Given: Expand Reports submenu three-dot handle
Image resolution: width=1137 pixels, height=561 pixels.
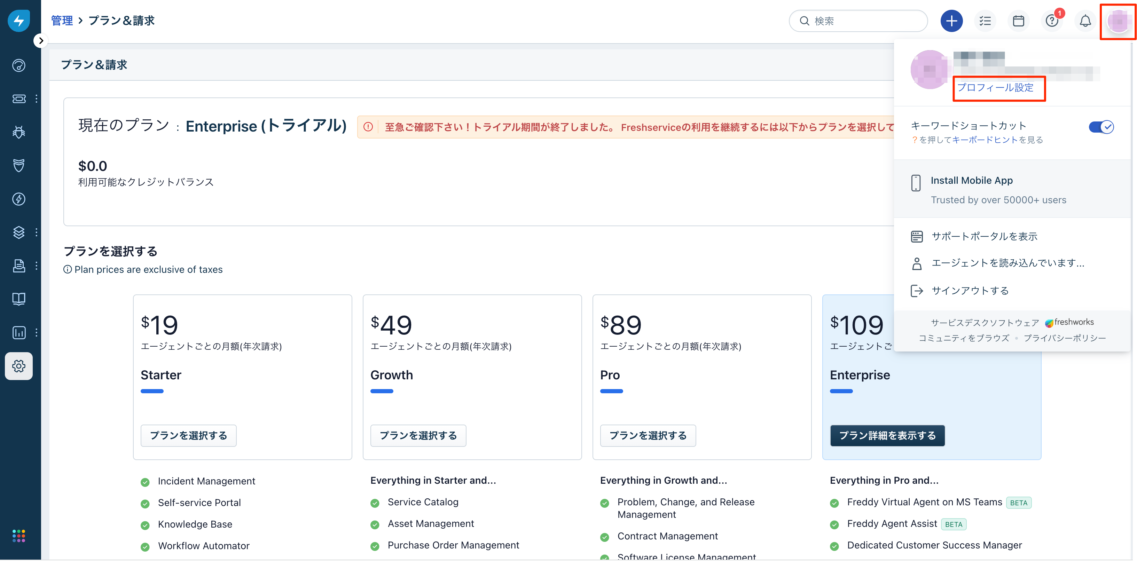Looking at the screenshot, I should tap(36, 332).
